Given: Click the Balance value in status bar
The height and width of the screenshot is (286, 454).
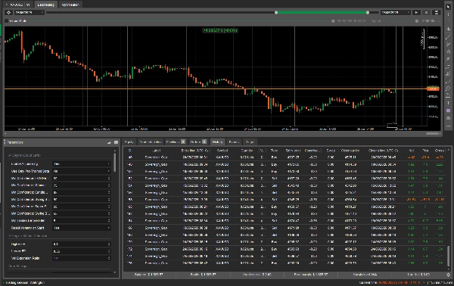Looking at the screenshot, I should point(149,275).
